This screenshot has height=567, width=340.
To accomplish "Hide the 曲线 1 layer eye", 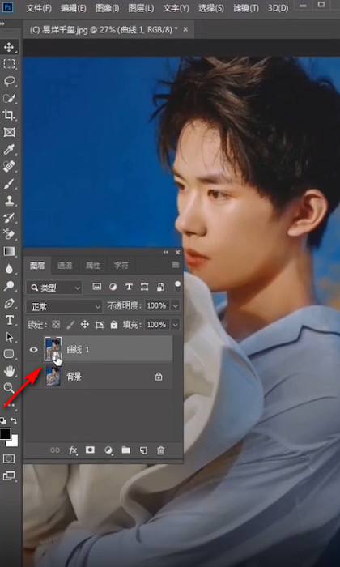I will (x=34, y=350).
